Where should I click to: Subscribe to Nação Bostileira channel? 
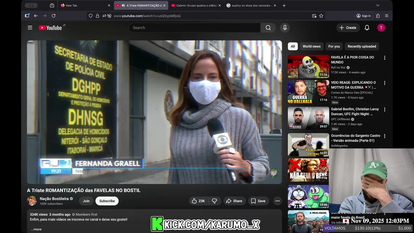point(107,201)
